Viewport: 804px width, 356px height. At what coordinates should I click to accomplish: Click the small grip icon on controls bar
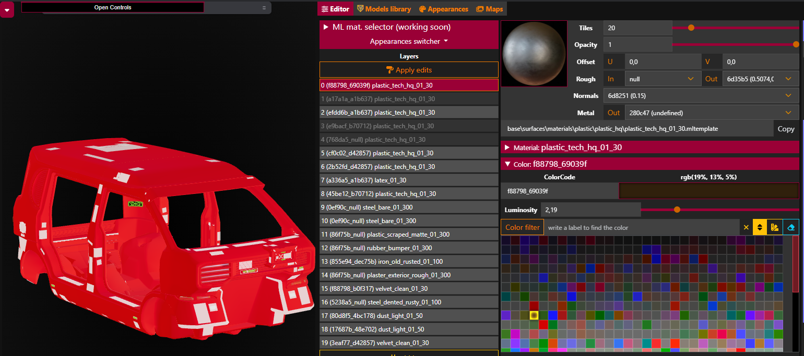264,8
